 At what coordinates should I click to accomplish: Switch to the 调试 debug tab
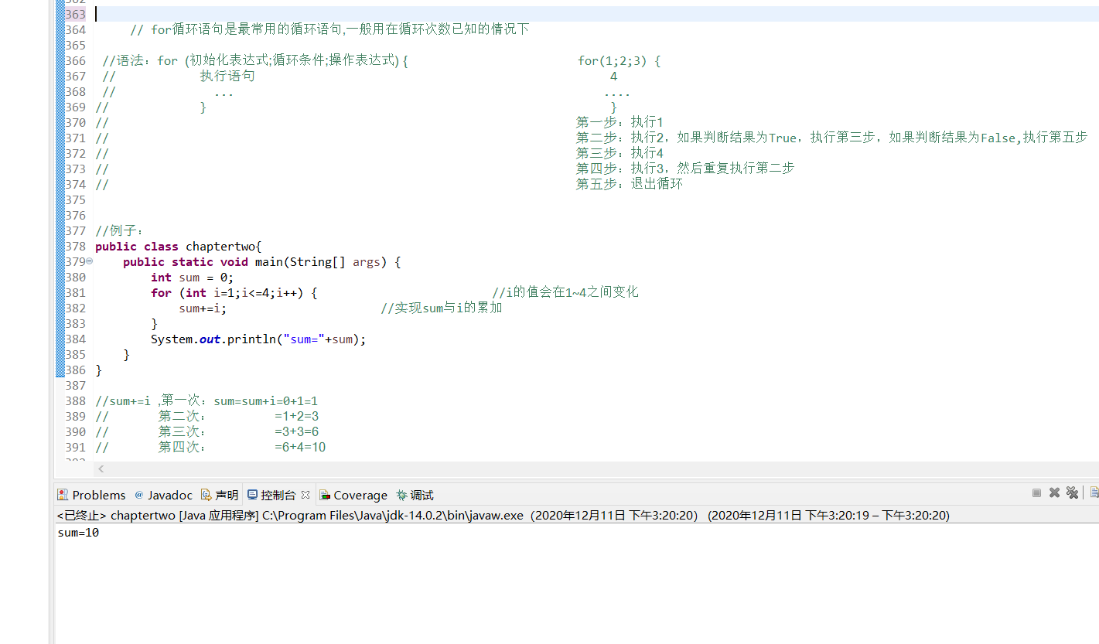[x=415, y=495]
